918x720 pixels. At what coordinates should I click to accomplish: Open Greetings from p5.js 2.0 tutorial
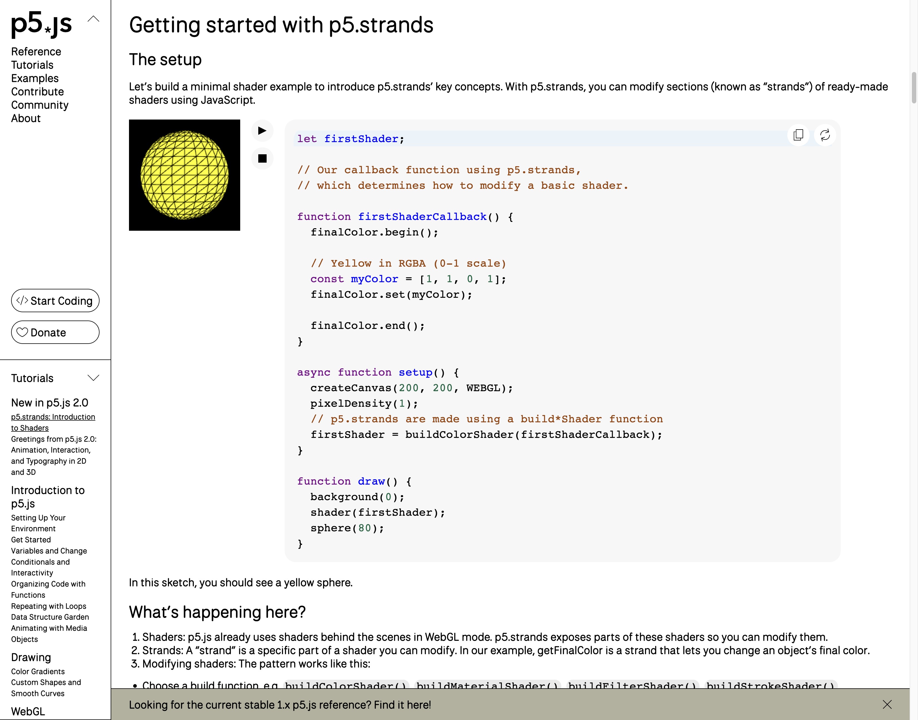(x=54, y=456)
